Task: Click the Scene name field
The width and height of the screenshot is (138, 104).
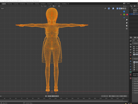Action: click(132, 3)
